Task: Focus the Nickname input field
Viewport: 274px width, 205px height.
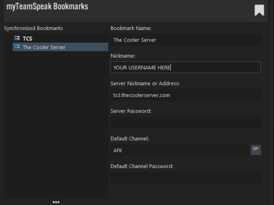Action: pos(186,67)
